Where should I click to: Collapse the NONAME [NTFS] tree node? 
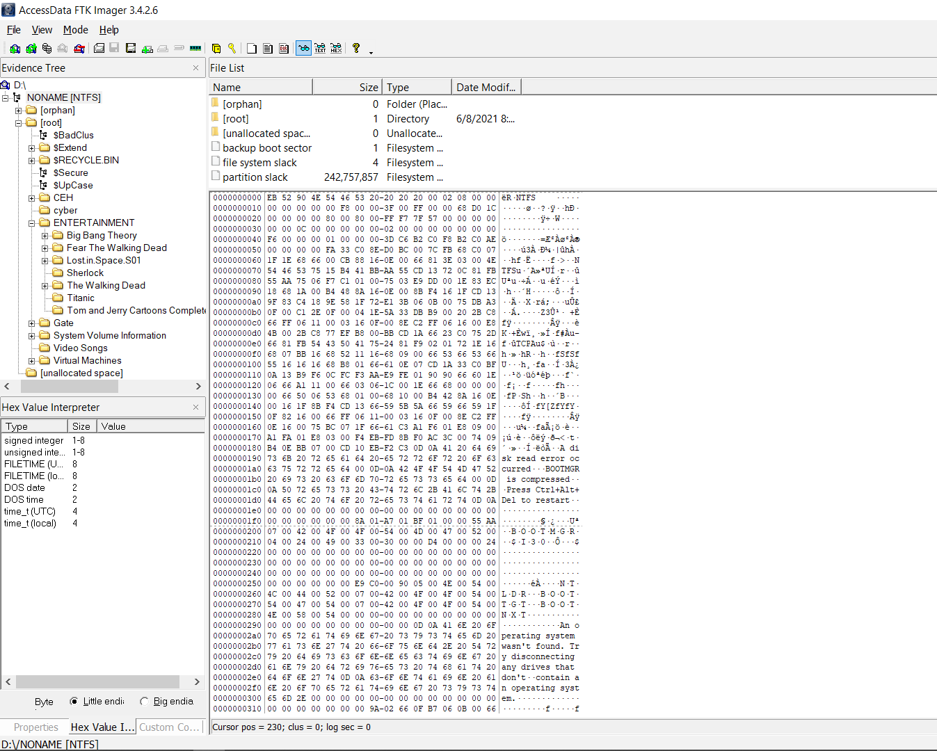(x=6, y=97)
